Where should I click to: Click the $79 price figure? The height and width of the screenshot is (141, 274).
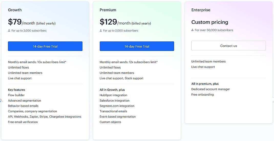click(x=15, y=22)
